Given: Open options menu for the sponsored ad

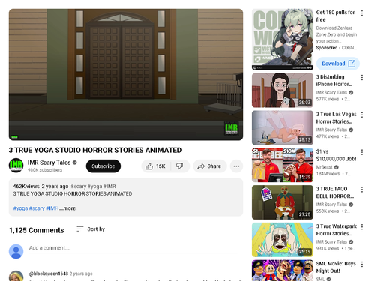Looking at the screenshot, I should (x=362, y=13).
